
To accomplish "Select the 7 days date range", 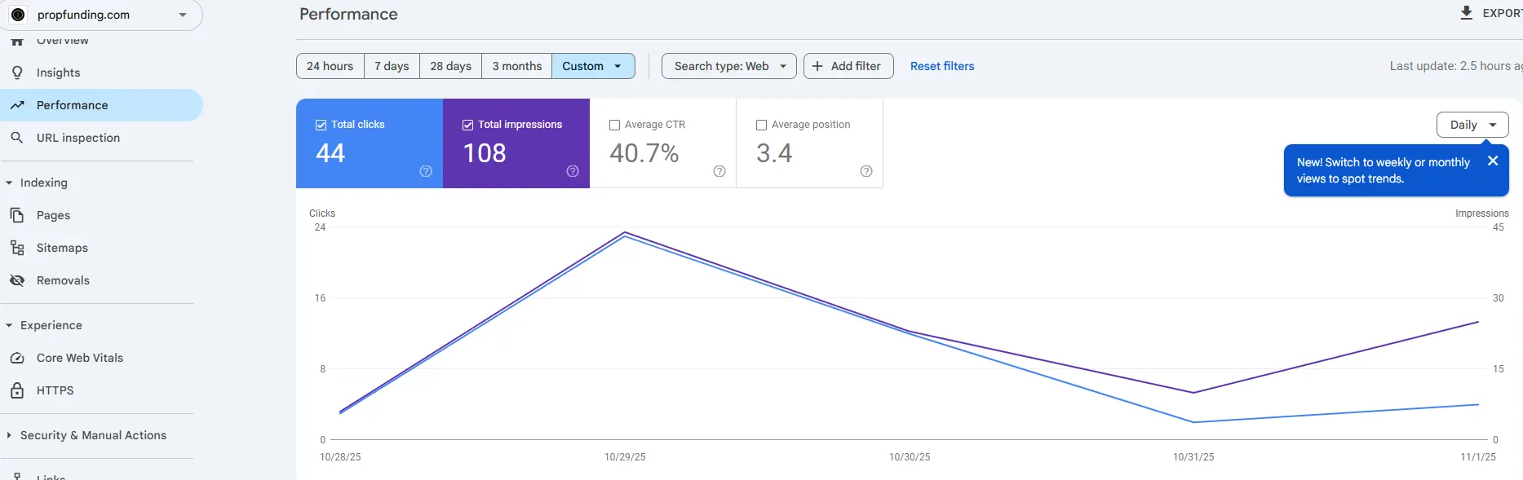I will pos(392,66).
